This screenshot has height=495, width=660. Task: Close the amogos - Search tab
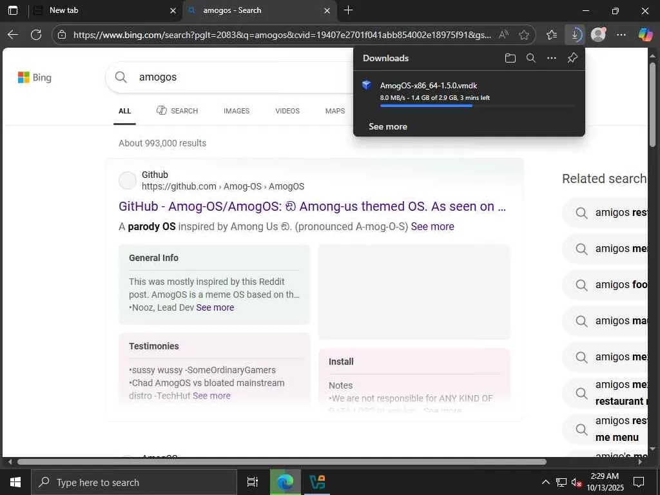(327, 11)
